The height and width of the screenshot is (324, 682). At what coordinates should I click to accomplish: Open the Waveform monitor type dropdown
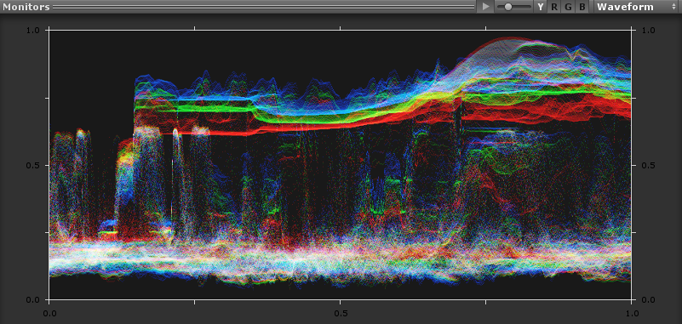tap(636, 7)
